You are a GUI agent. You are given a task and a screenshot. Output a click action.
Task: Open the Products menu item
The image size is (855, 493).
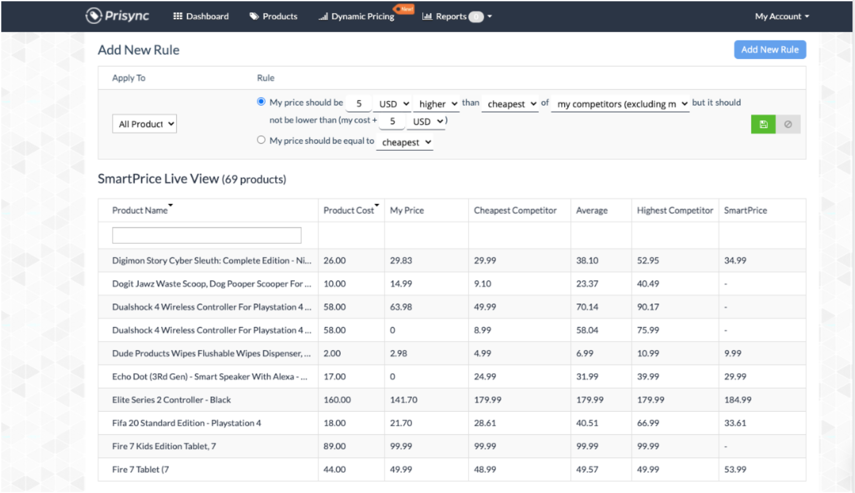pos(273,16)
